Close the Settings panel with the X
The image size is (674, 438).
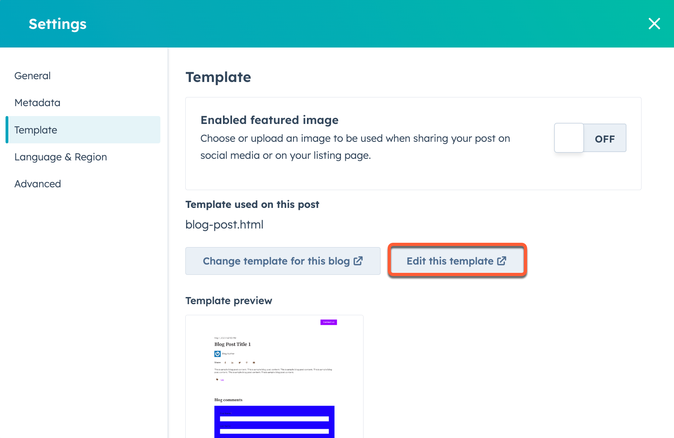(654, 24)
